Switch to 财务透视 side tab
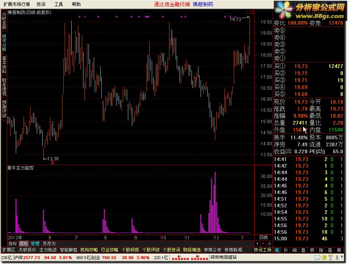 (x=4, y=87)
